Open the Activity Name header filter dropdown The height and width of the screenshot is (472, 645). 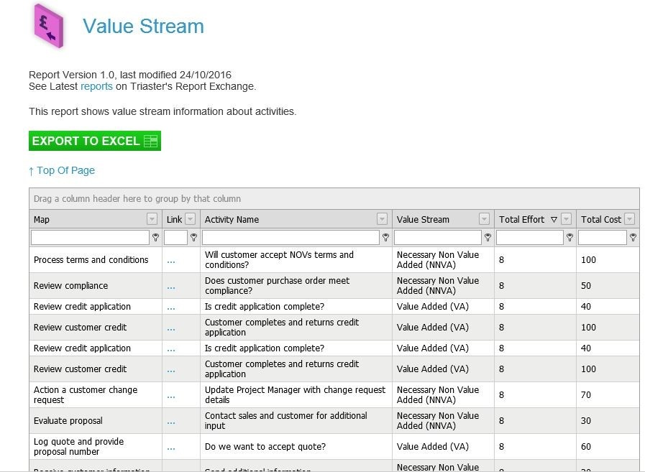point(384,219)
